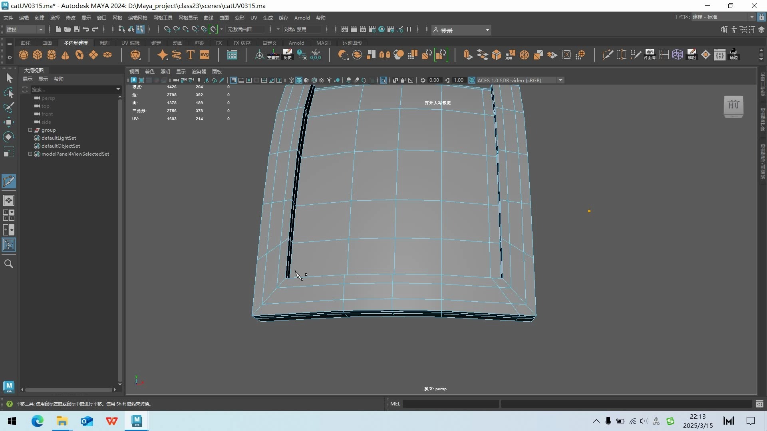The image size is (767, 431).
Task: Switch to the Arnold shelf tab
Action: (296, 43)
